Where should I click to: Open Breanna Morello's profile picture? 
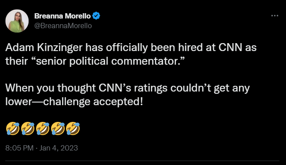coord(17,21)
